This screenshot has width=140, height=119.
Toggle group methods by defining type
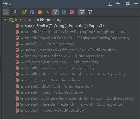[x=24, y=12]
